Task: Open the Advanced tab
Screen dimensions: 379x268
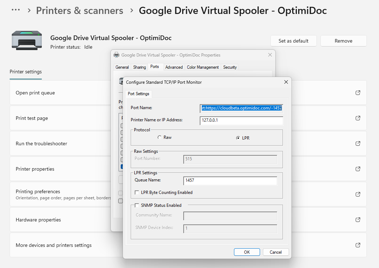Action: click(x=174, y=67)
